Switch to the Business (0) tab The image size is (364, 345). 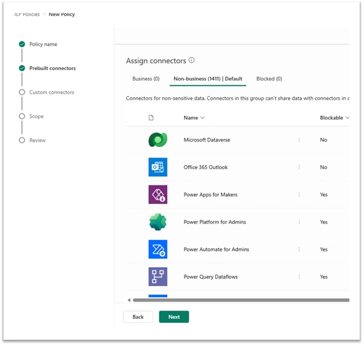pos(146,79)
